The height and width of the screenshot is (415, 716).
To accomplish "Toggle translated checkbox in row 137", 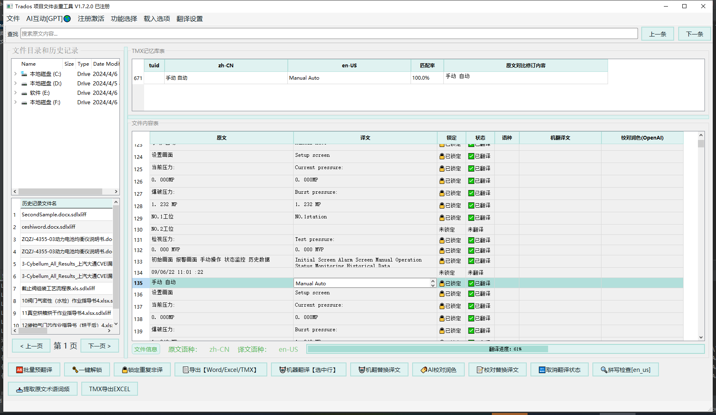I will tap(471, 306).
